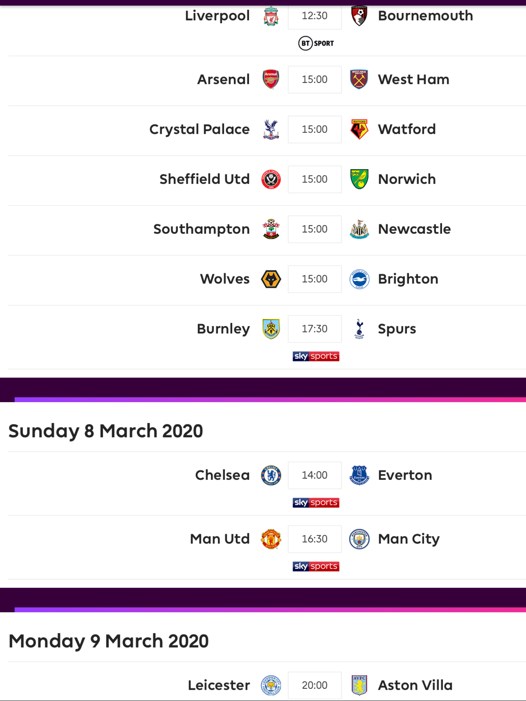The width and height of the screenshot is (526, 701).
Task: Select the Southampton team name
Action: pyautogui.click(x=202, y=229)
